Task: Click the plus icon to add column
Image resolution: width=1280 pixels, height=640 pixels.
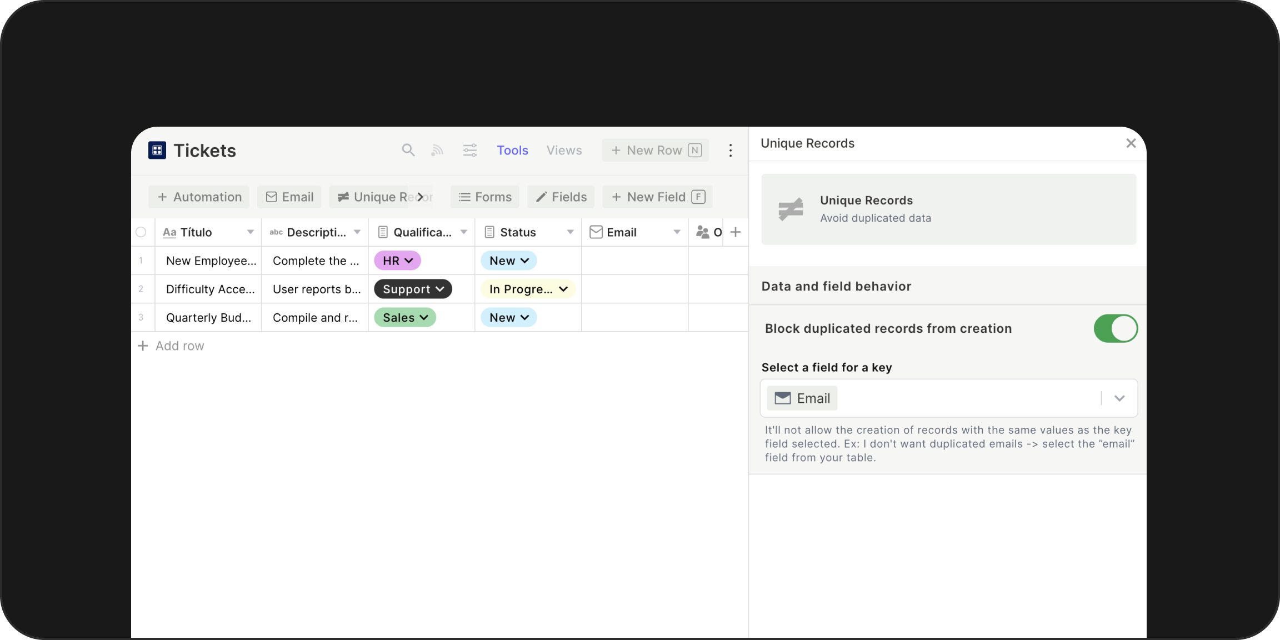Action: [736, 232]
